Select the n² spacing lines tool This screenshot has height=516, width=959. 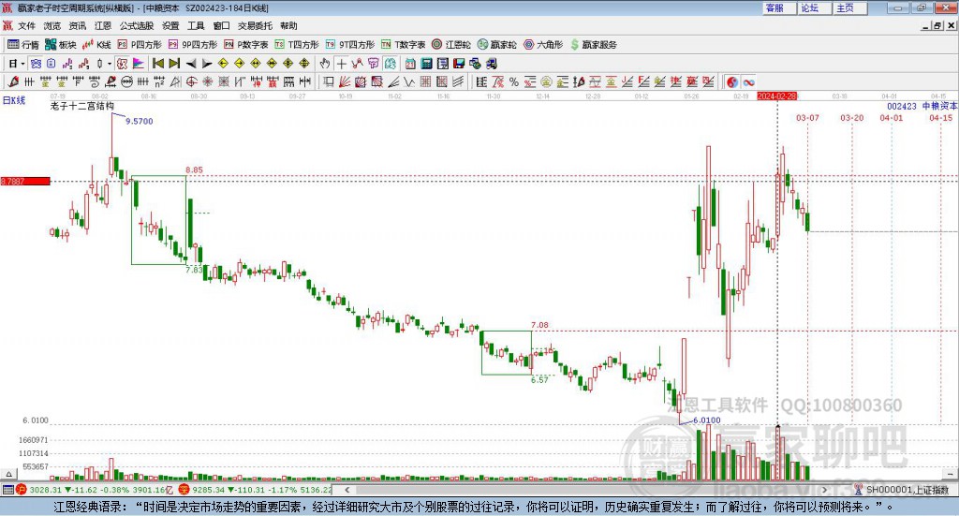point(159,81)
